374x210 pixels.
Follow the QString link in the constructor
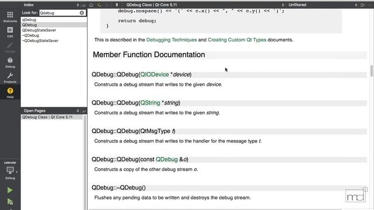150,103
